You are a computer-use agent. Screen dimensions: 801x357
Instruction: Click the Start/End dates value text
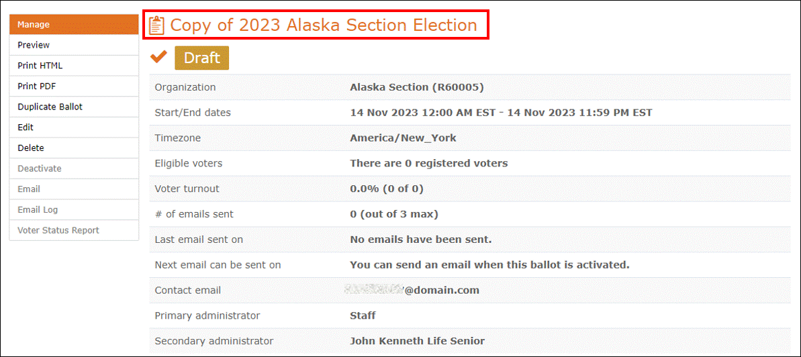point(501,113)
